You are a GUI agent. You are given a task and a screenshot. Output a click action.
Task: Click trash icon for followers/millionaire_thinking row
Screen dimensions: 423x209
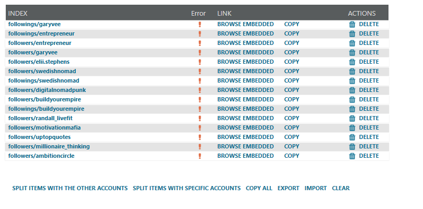click(x=352, y=146)
